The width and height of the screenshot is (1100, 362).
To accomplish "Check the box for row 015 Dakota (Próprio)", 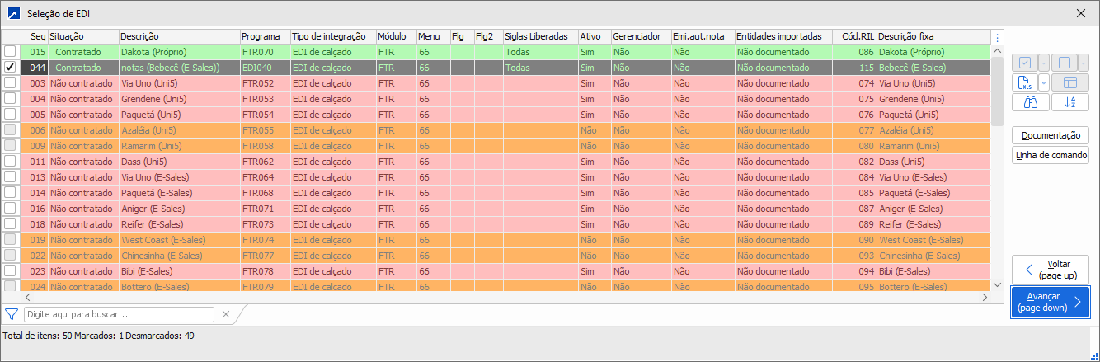I will tap(10, 51).
